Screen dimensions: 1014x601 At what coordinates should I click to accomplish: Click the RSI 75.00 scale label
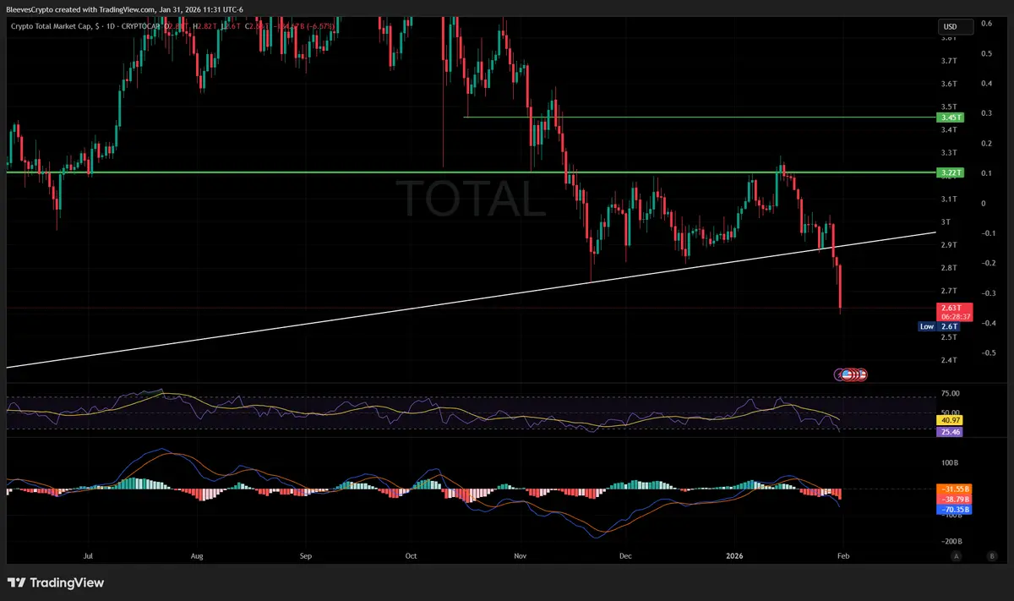click(x=950, y=393)
